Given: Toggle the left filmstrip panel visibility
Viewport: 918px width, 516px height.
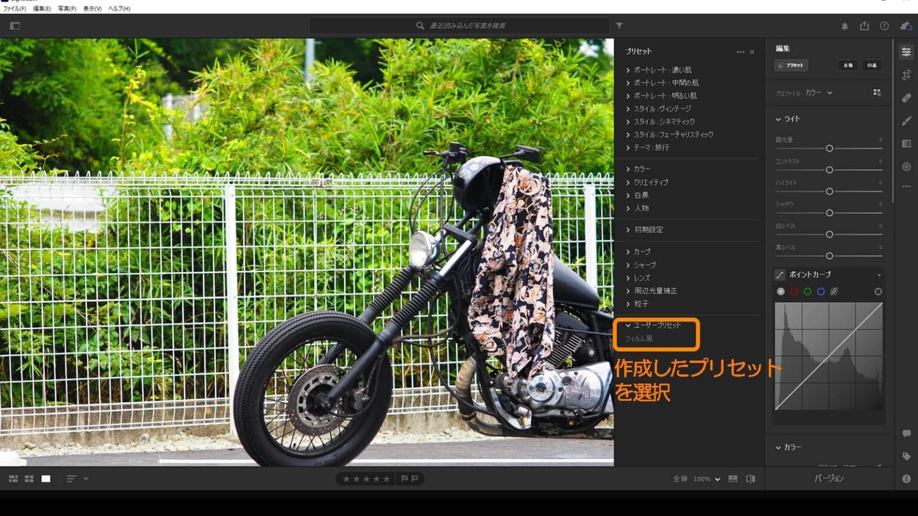Looking at the screenshot, I should 15,26.
